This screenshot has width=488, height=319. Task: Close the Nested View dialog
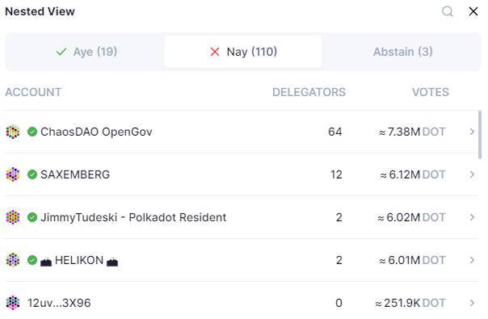coord(473,11)
